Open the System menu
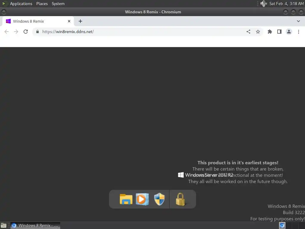The width and height of the screenshot is (305, 229). 58,4
